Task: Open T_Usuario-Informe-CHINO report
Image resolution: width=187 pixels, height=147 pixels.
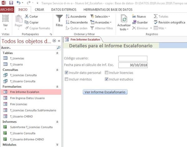Action: tap(27, 139)
